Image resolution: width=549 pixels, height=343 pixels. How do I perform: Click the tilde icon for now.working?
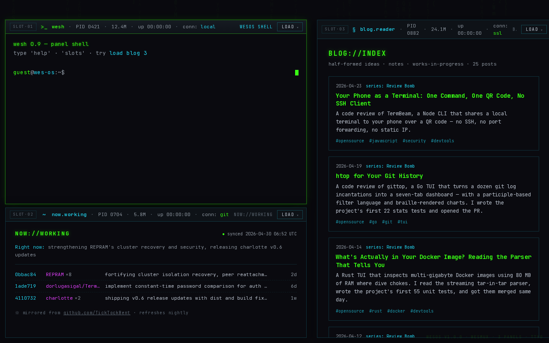pyautogui.click(x=44, y=214)
